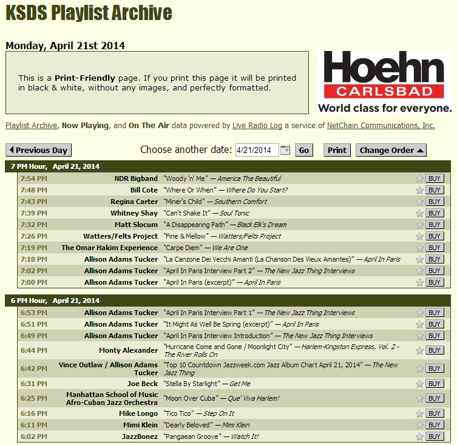
Task: Click the KSDS Playlist Archive title
Action: 89,13
